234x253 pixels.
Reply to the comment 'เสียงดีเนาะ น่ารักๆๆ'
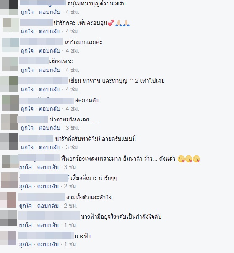pyautogui.click(x=48, y=186)
